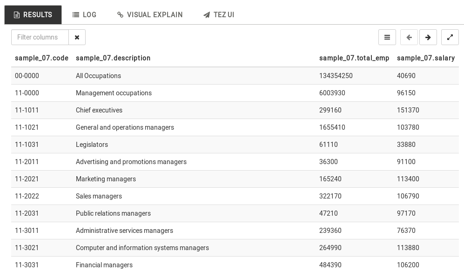
Task: Click salary value 113880
Action: pyautogui.click(x=408, y=248)
